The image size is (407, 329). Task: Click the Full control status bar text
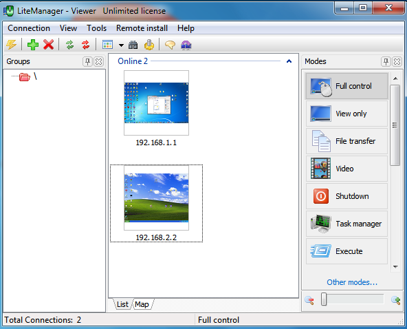click(219, 320)
